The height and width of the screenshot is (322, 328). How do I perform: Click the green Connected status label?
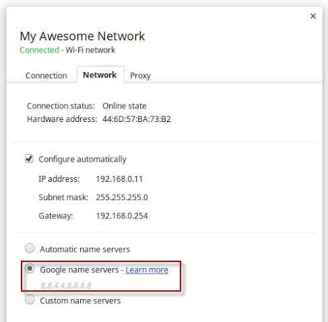click(x=40, y=50)
